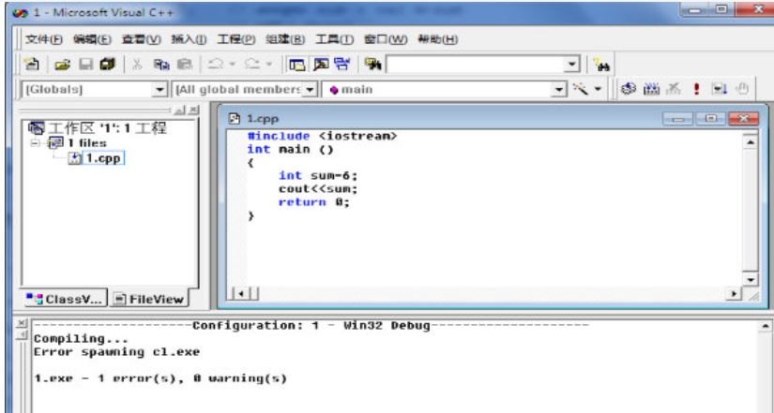Open the main members dropdown
Viewport: 774px width, 413px height.
pyautogui.click(x=559, y=90)
